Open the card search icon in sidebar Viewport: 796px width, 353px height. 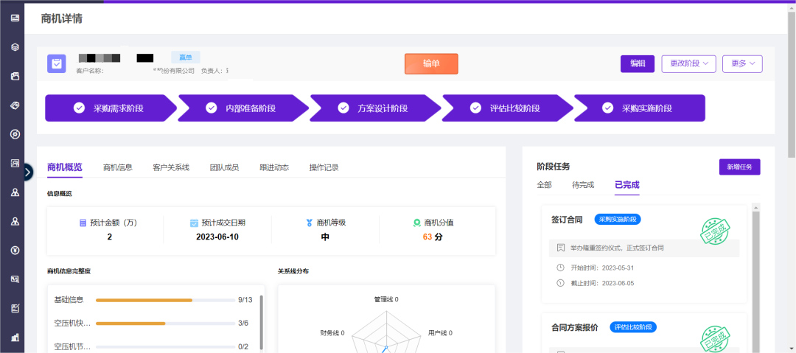pyautogui.click(x=15, y=279)
